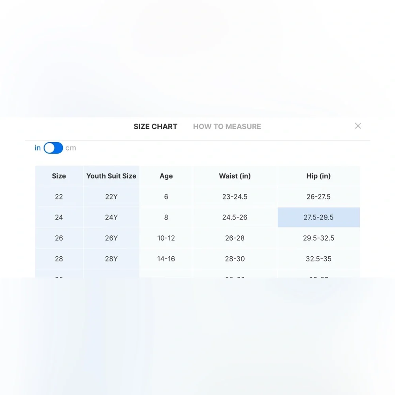Click the 'cm' unit label
395x395 pixels.
[71, 148]
